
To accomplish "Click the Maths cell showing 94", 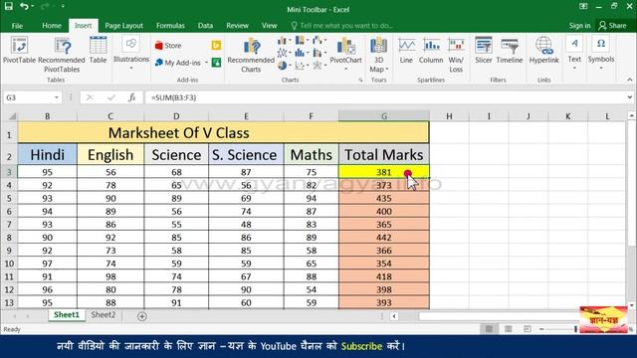I will click(x=312, y=199).
